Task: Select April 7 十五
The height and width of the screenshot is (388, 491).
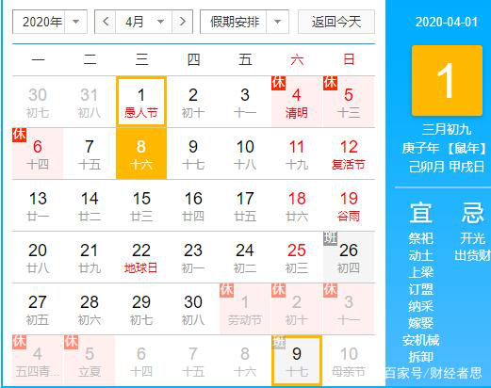Action: coord(90,154)
